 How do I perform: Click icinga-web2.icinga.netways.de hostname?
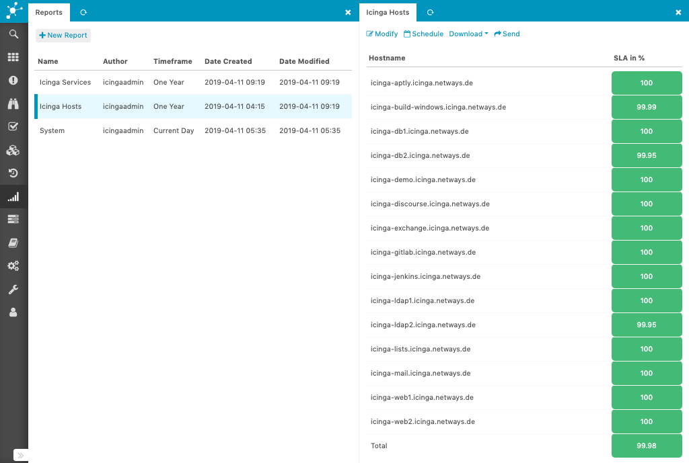423,421
